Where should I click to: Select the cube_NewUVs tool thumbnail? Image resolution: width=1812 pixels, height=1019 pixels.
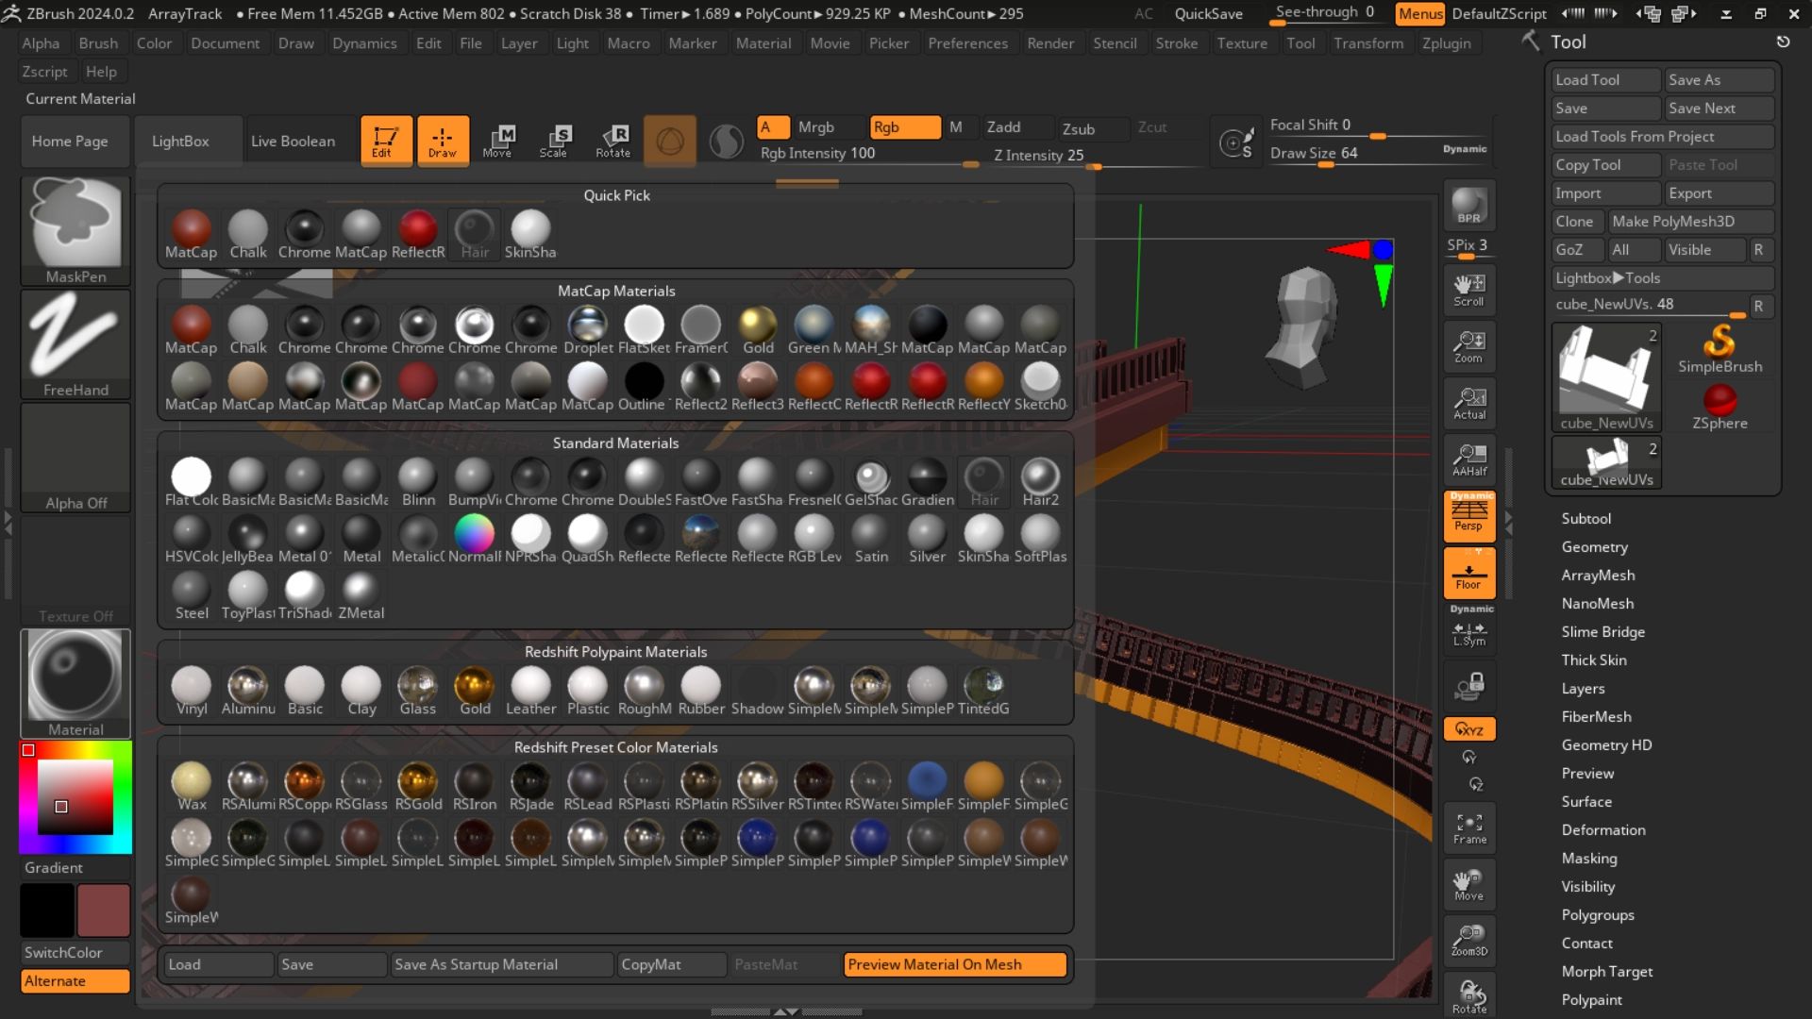click(x=1605, y=373)
